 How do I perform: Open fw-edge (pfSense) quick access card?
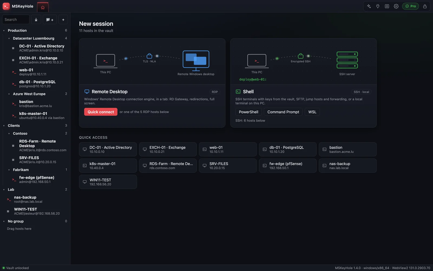click(x=288, y=166)
